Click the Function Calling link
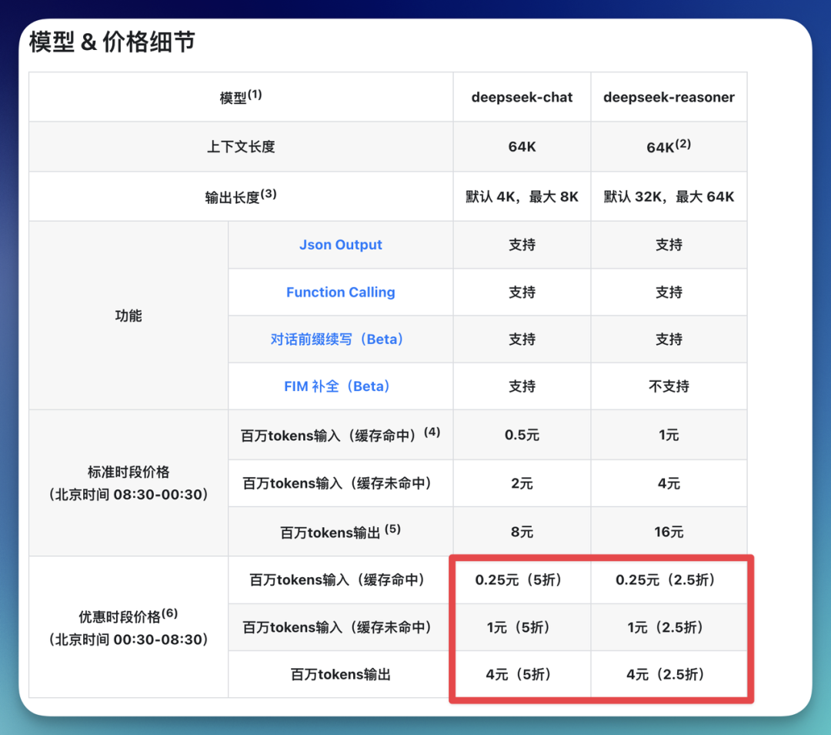This screenshot has height=735, width=831. 340,292
